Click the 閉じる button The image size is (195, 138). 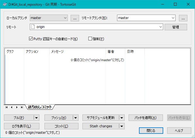[x=151, y=130]
